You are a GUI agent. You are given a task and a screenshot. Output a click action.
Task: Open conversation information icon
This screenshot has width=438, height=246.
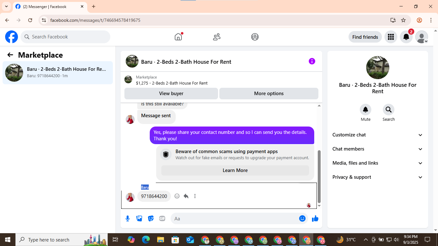point(312,61)
